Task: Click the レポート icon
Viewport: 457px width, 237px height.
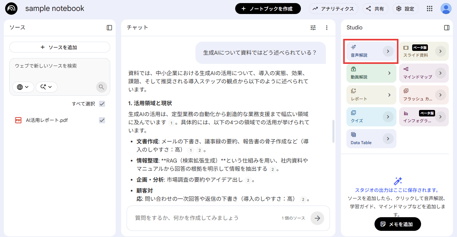Action: click(x=354, y=91)
